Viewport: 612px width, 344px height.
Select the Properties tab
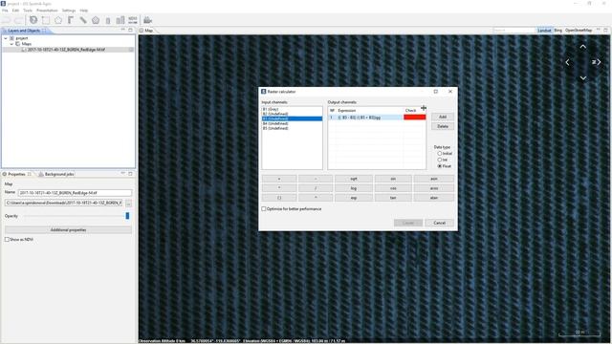[x=16, y=174]
